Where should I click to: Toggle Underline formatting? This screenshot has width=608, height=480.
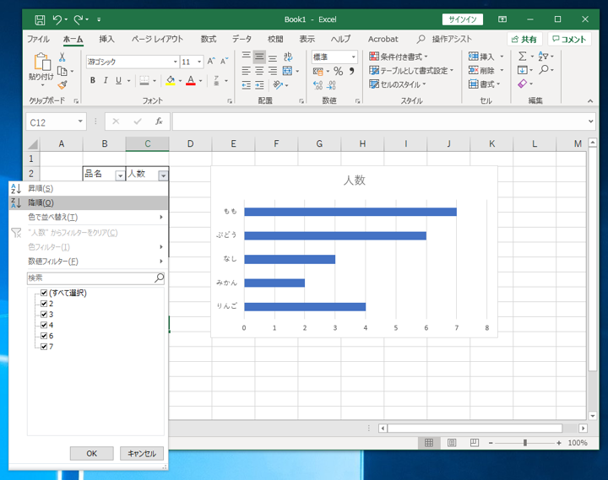(119, 80)
